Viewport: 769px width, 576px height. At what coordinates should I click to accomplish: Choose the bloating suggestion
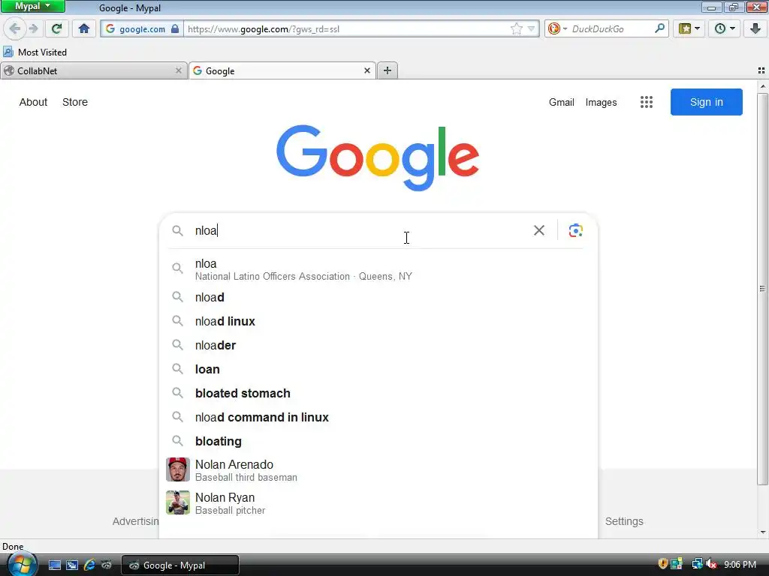[x=378, y=441]
